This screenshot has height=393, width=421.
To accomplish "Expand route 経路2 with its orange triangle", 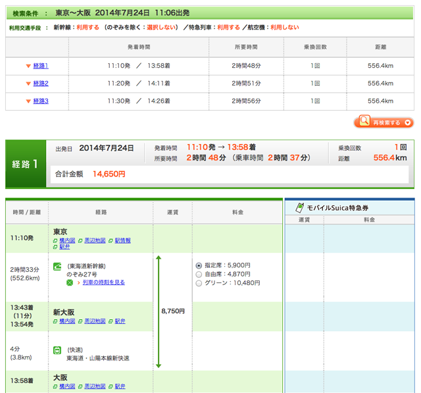I will 28,84.
